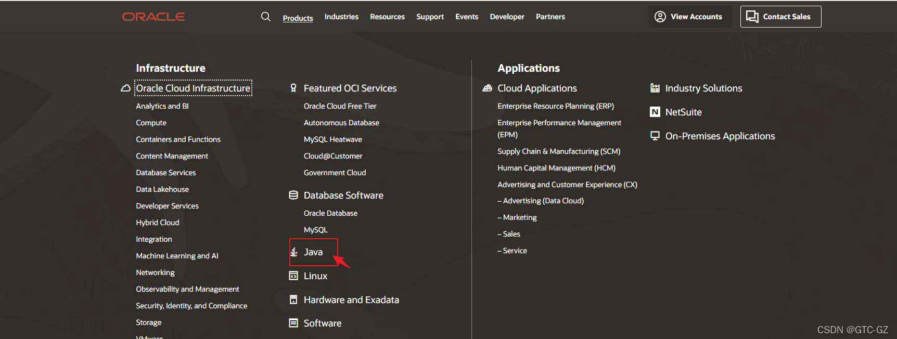Go to Networking
Image resolution: width=897 pixels, height=339 pixels.
pyautogui.click(x=155, y=272)
